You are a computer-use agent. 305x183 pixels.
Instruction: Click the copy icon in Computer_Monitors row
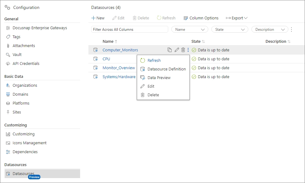click(x=169, y=50)
